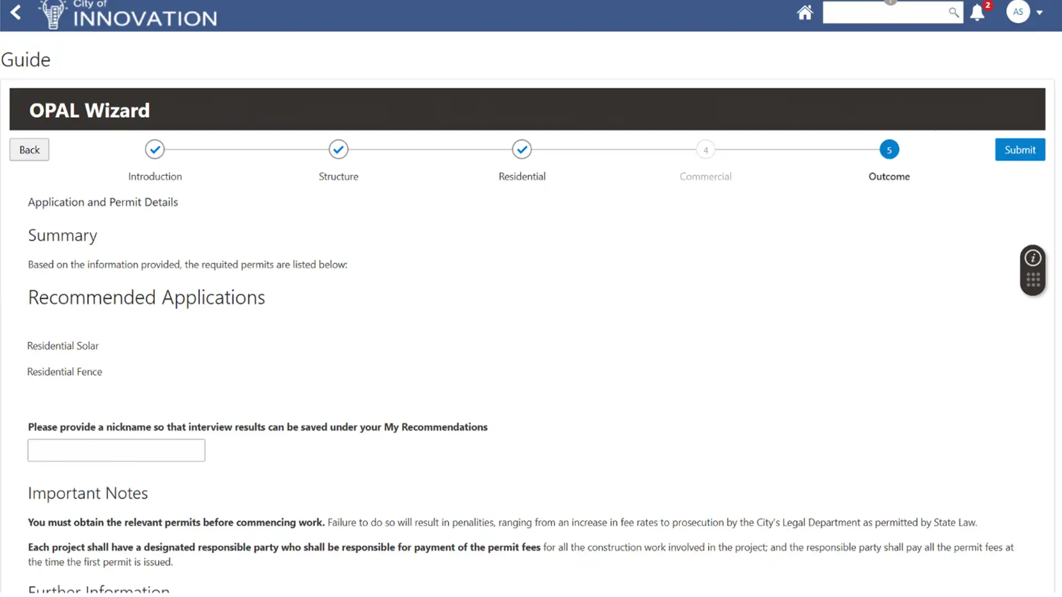Click the Commercial step 4 circle
Viewport: 1062px width, 597px height.
click(705, 150)
